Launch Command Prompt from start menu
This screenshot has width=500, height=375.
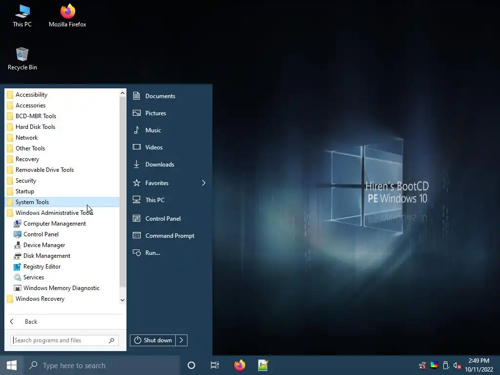[x=169, y=236]
